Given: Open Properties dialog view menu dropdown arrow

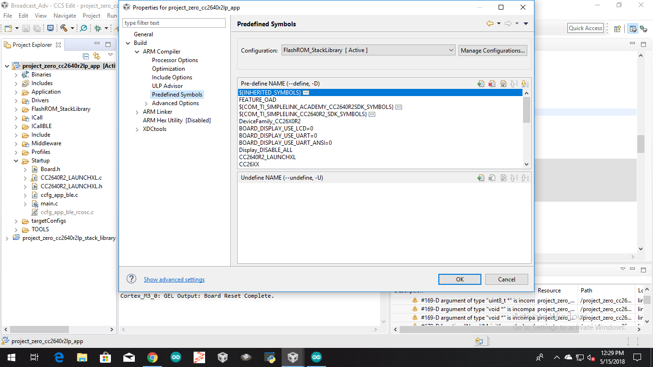Looking at the screenshot, I should pyautogui.click(x=526, y=23).
